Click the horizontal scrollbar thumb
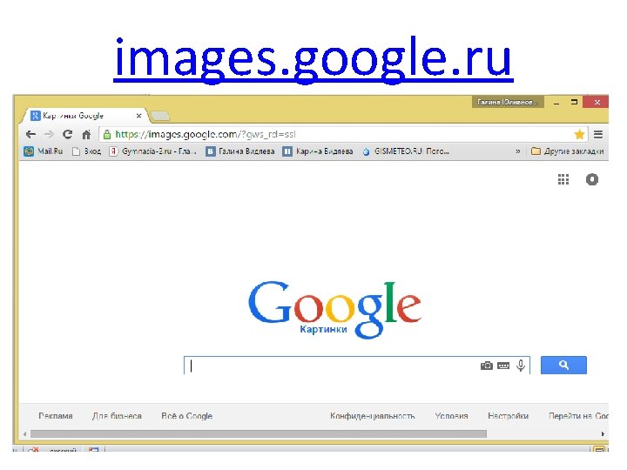627x470 pixels. (259, 434)
